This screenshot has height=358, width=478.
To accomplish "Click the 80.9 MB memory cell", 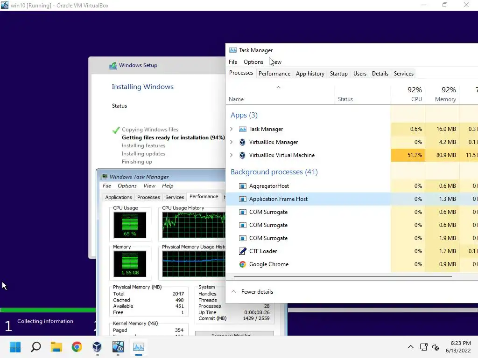I will (442, 155).
